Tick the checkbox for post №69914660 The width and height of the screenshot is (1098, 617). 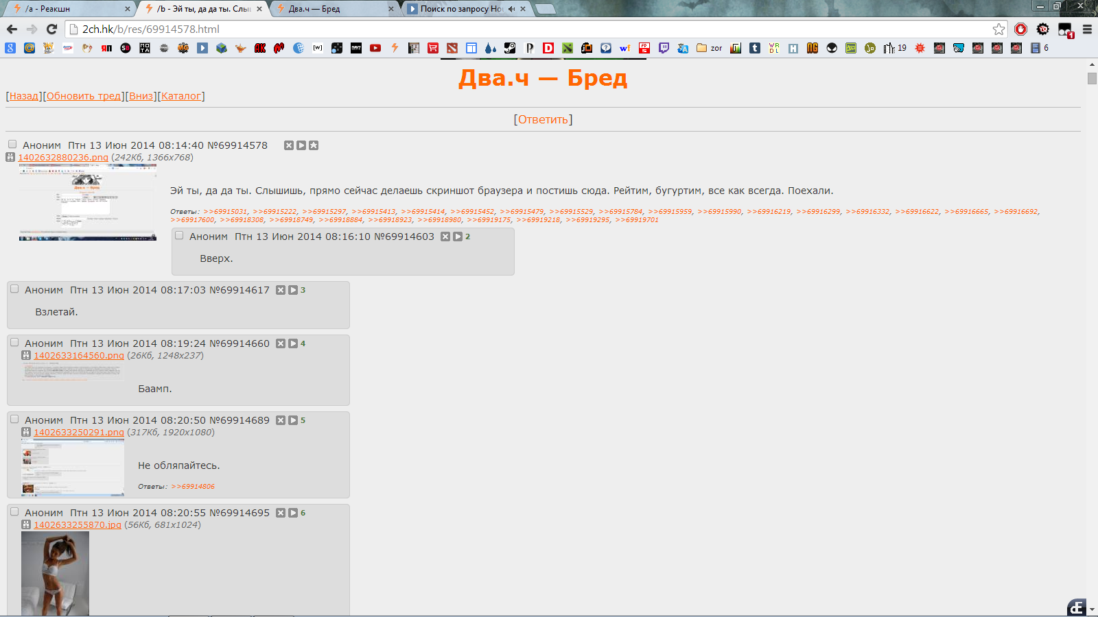tap(14, 342)
